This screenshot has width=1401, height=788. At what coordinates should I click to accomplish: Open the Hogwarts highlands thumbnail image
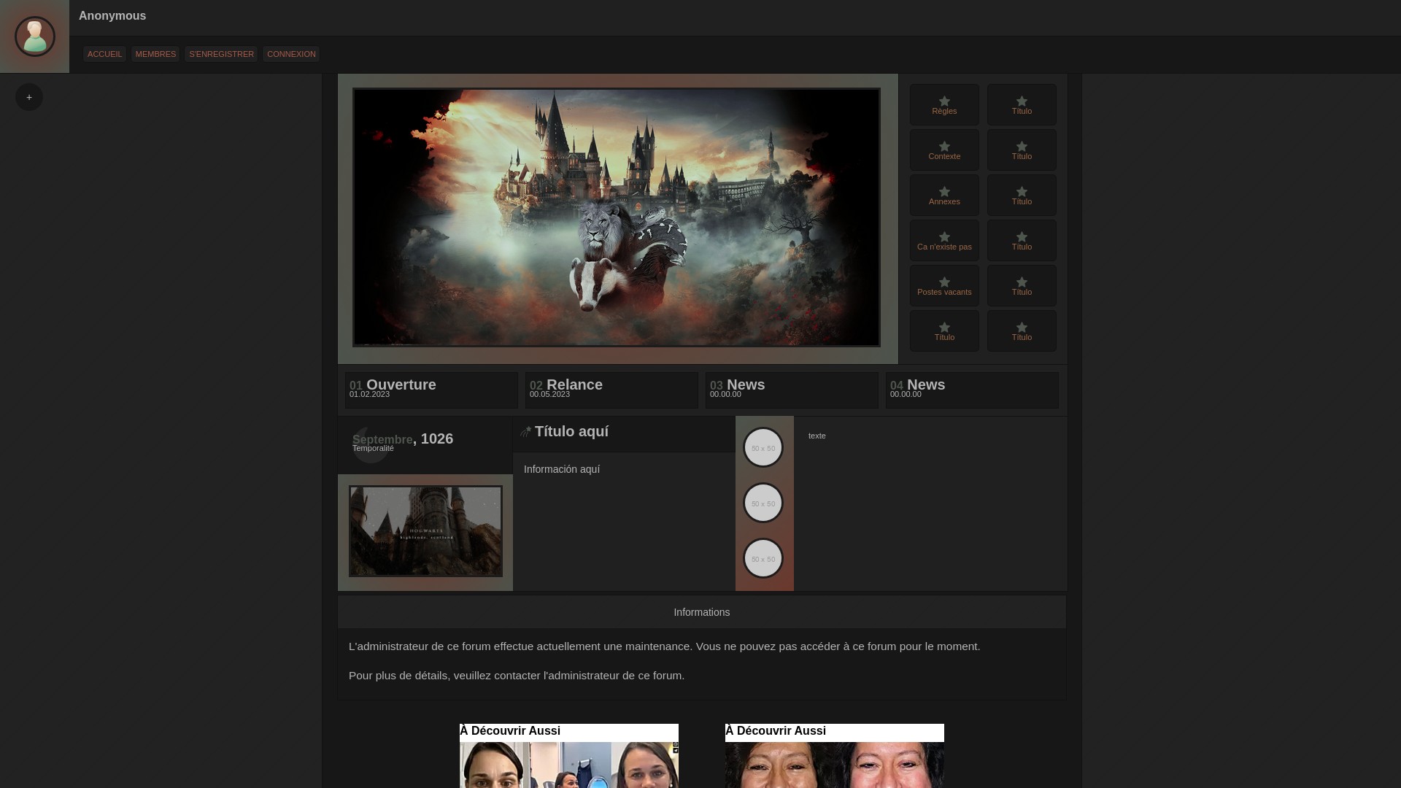425,531
